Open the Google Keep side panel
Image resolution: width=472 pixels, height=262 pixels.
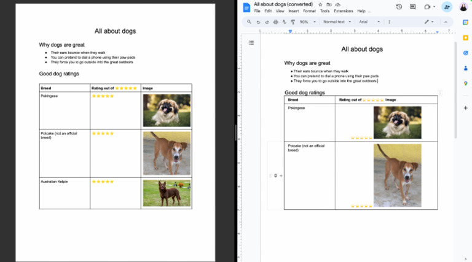pyautogui.click(x=465, y=37)
